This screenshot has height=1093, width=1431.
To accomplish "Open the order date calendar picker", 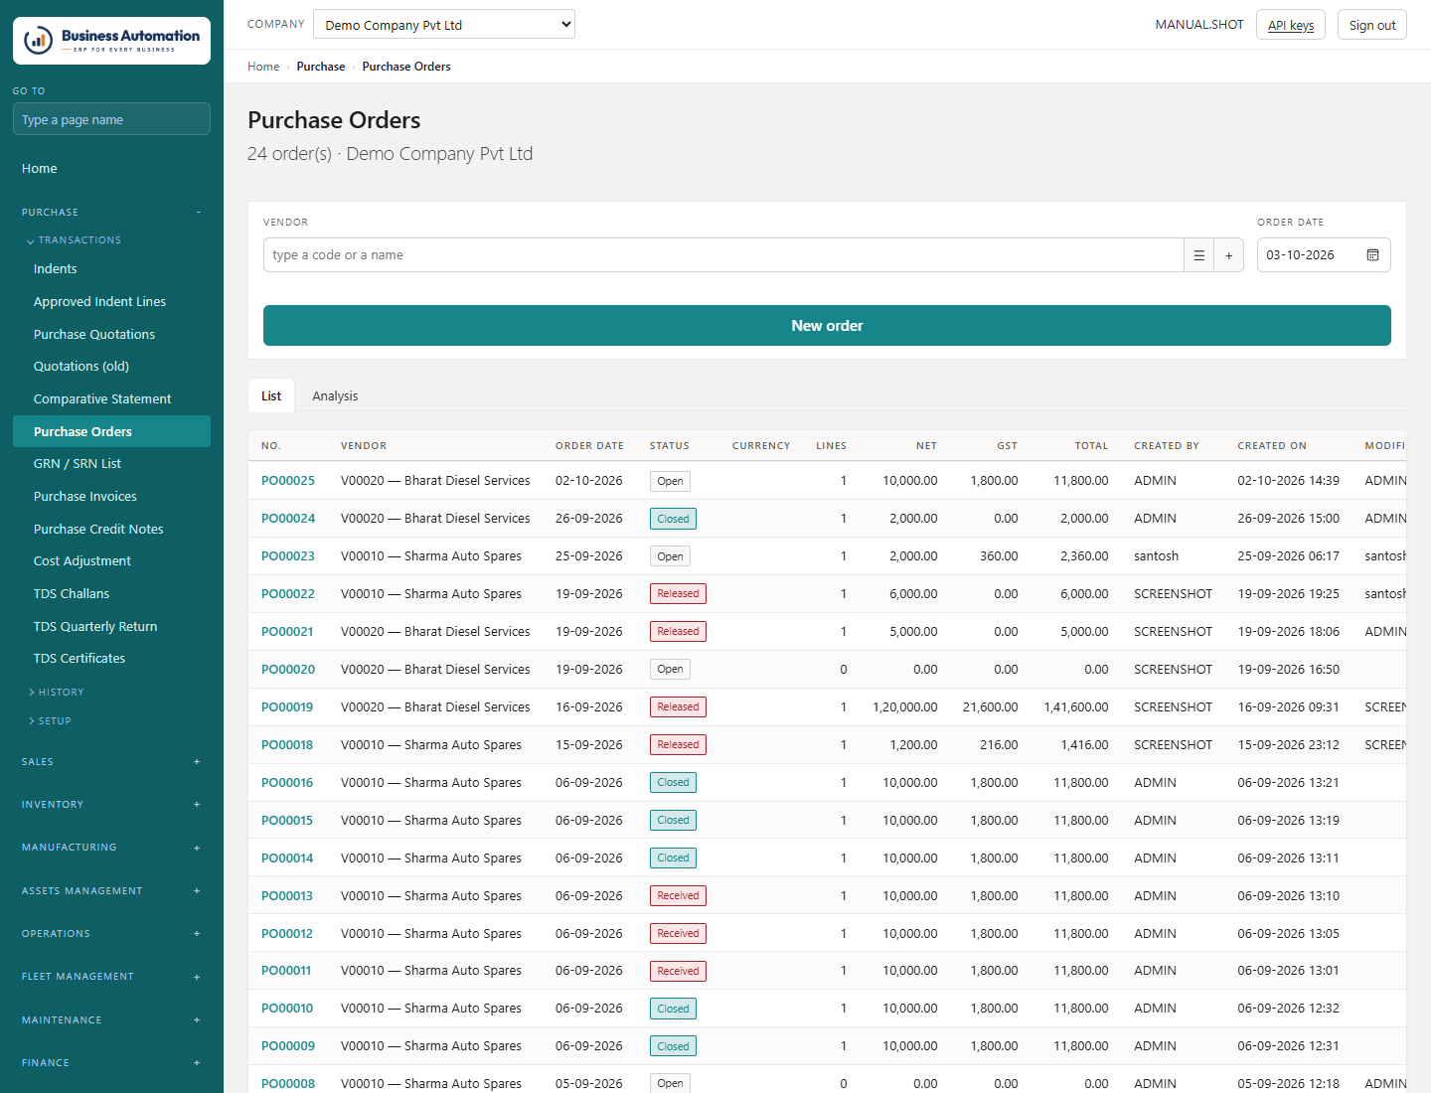I will pos(1372,255).
